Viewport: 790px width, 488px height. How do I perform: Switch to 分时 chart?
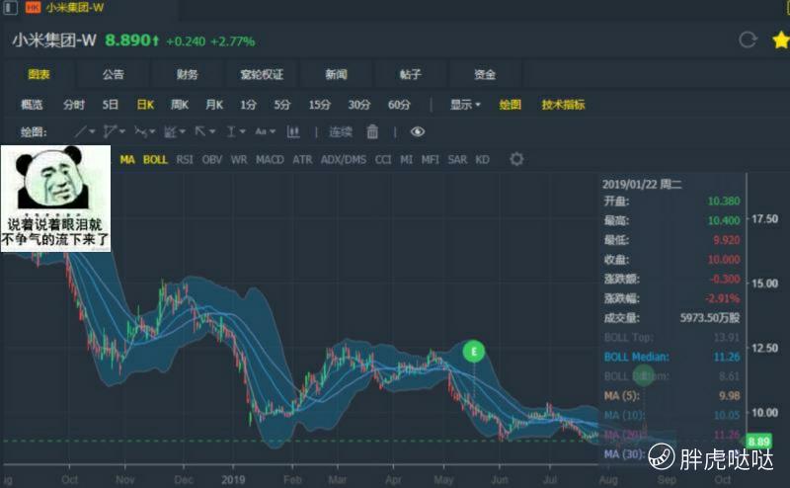tap(74, 105)
